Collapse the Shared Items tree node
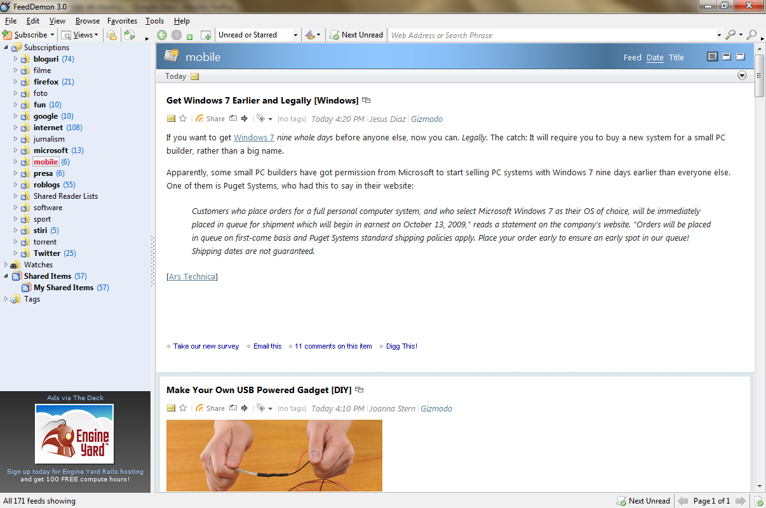766x508 pixels. coord(6,276)
